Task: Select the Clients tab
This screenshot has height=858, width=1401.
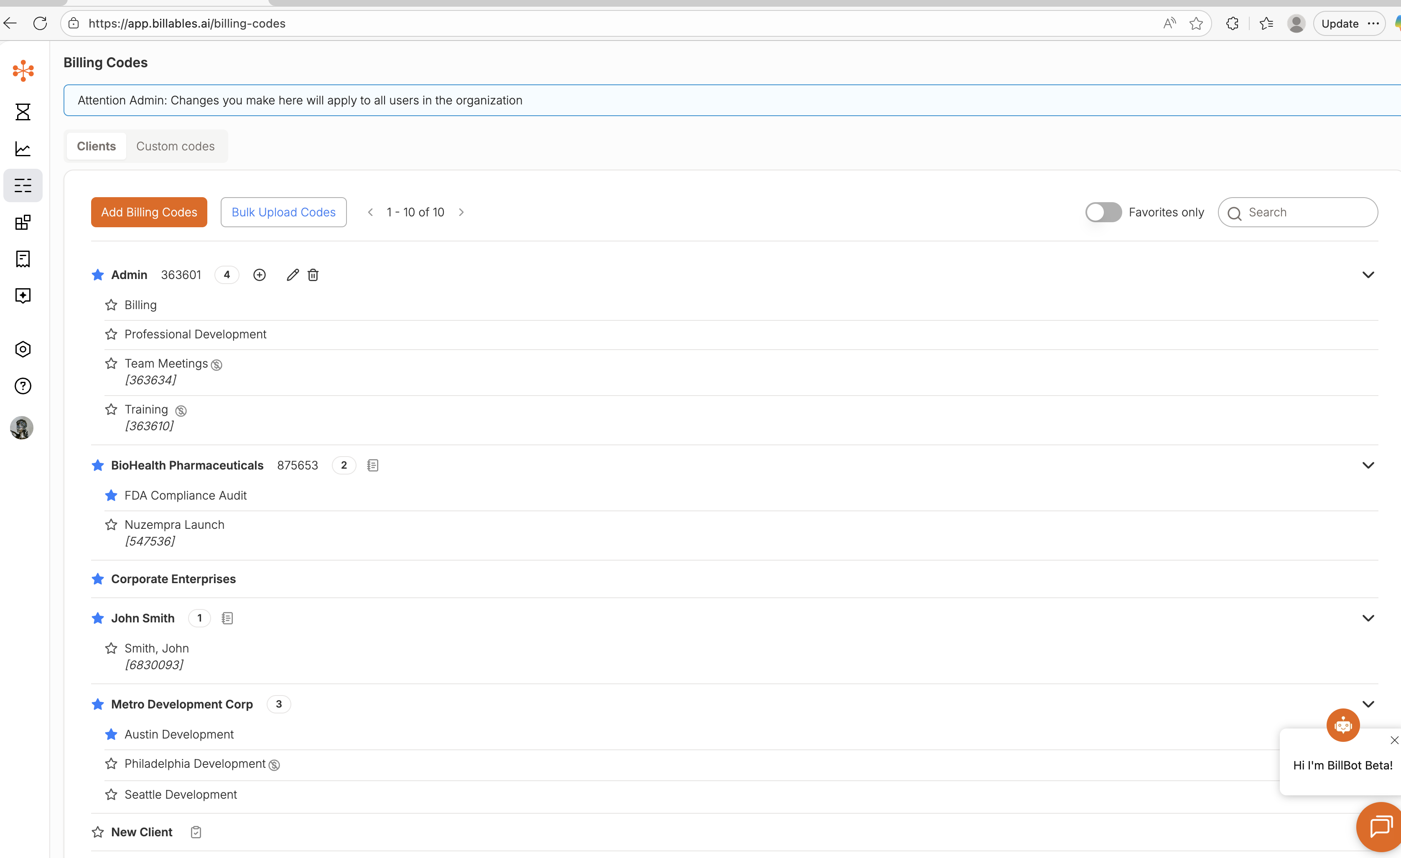Action: click(x=96, y=147)
